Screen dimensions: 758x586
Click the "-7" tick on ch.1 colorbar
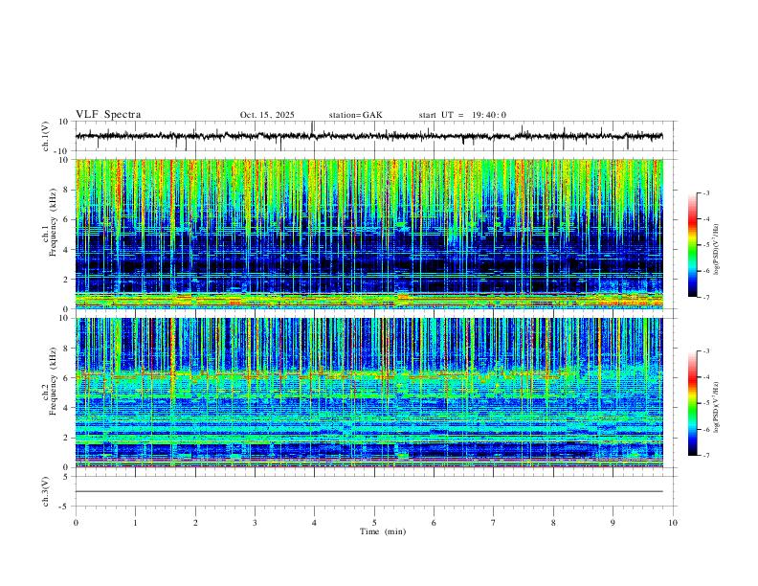click(x=706, y=297)
